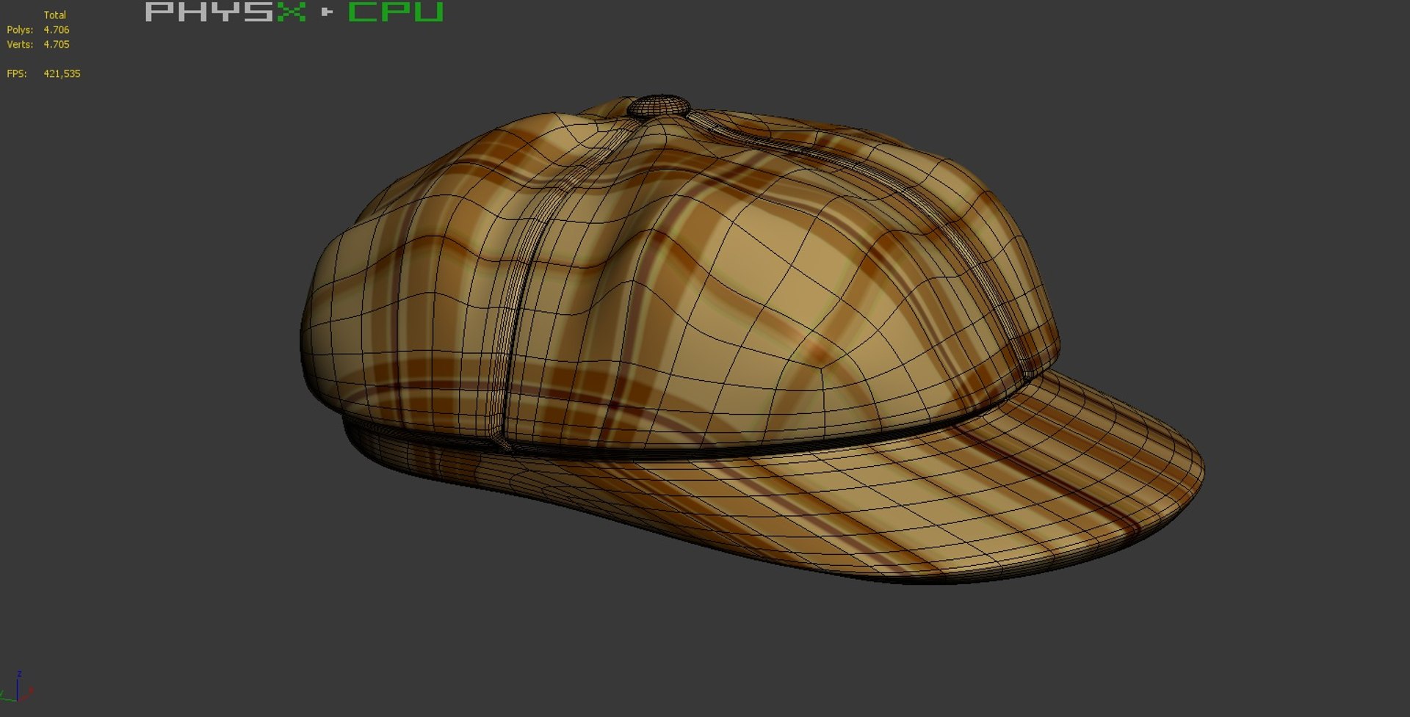The image size is (1410, 717).
Task: Click the PHYSX text in viewport header
Action: click(x=225, y=12)
